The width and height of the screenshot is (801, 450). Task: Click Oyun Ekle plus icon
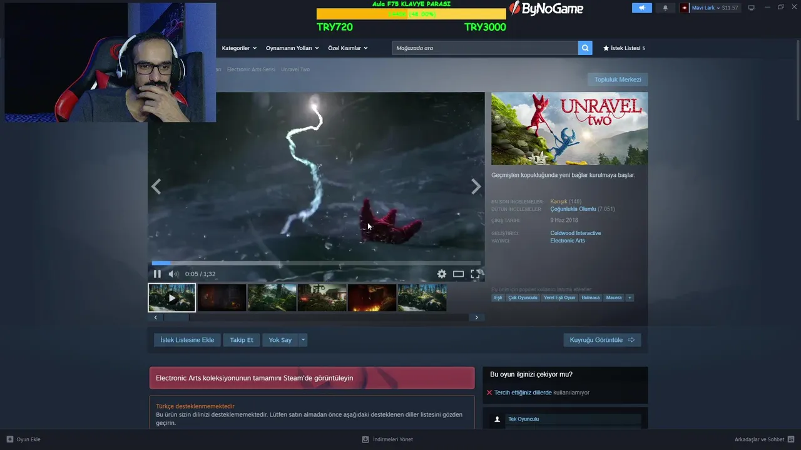[x=10, y=439]
